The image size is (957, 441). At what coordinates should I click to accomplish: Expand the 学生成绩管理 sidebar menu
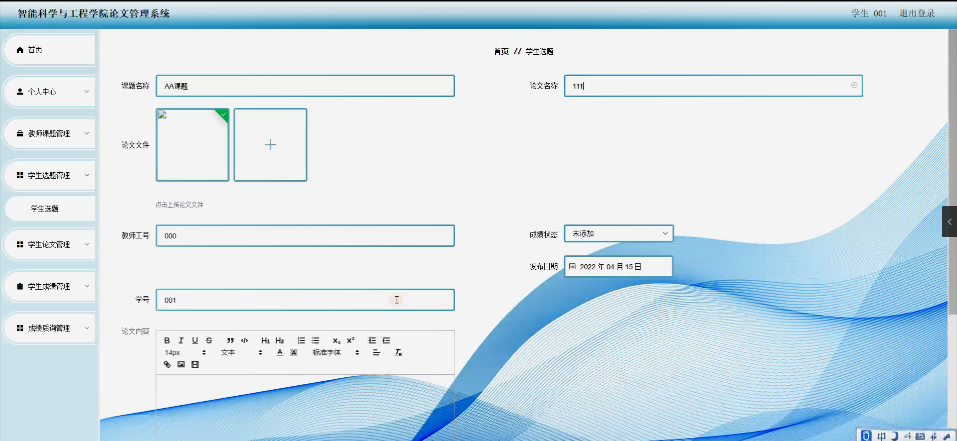click(x=49, y=286)
